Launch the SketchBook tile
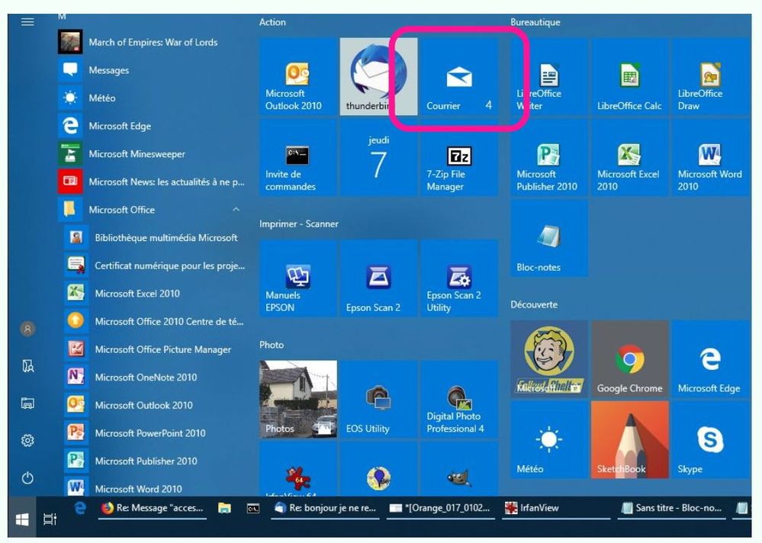This screenshot has height=543, width=762. 630,440
